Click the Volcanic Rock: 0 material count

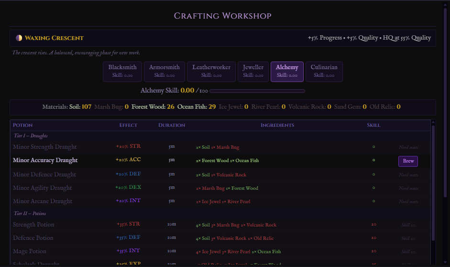(310, 107)
